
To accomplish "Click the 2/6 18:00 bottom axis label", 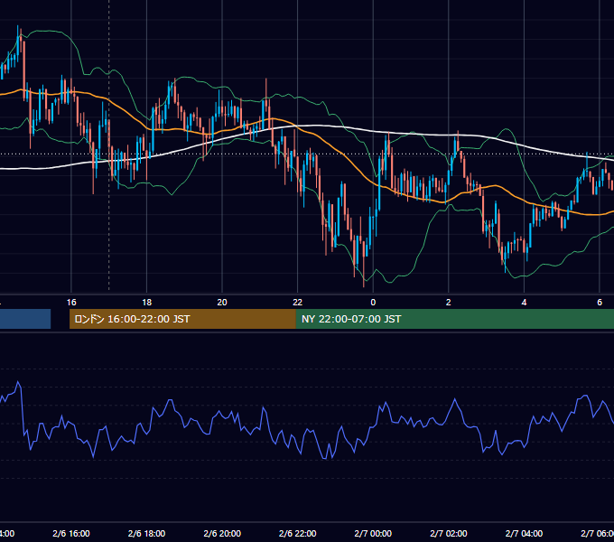I will coord(147,533).
